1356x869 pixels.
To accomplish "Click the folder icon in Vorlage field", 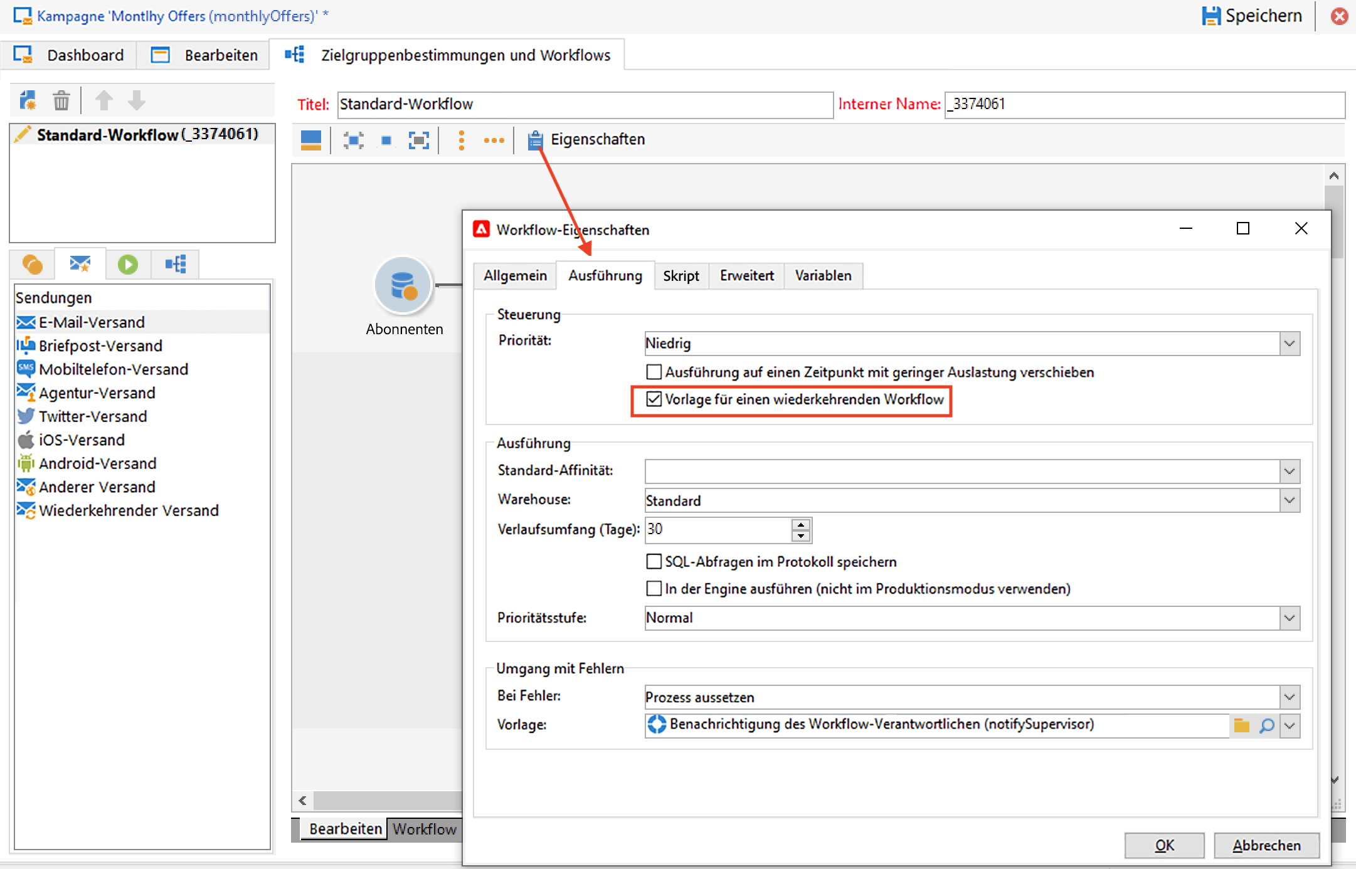I will pyautogui.click(x=1241, y=725).
